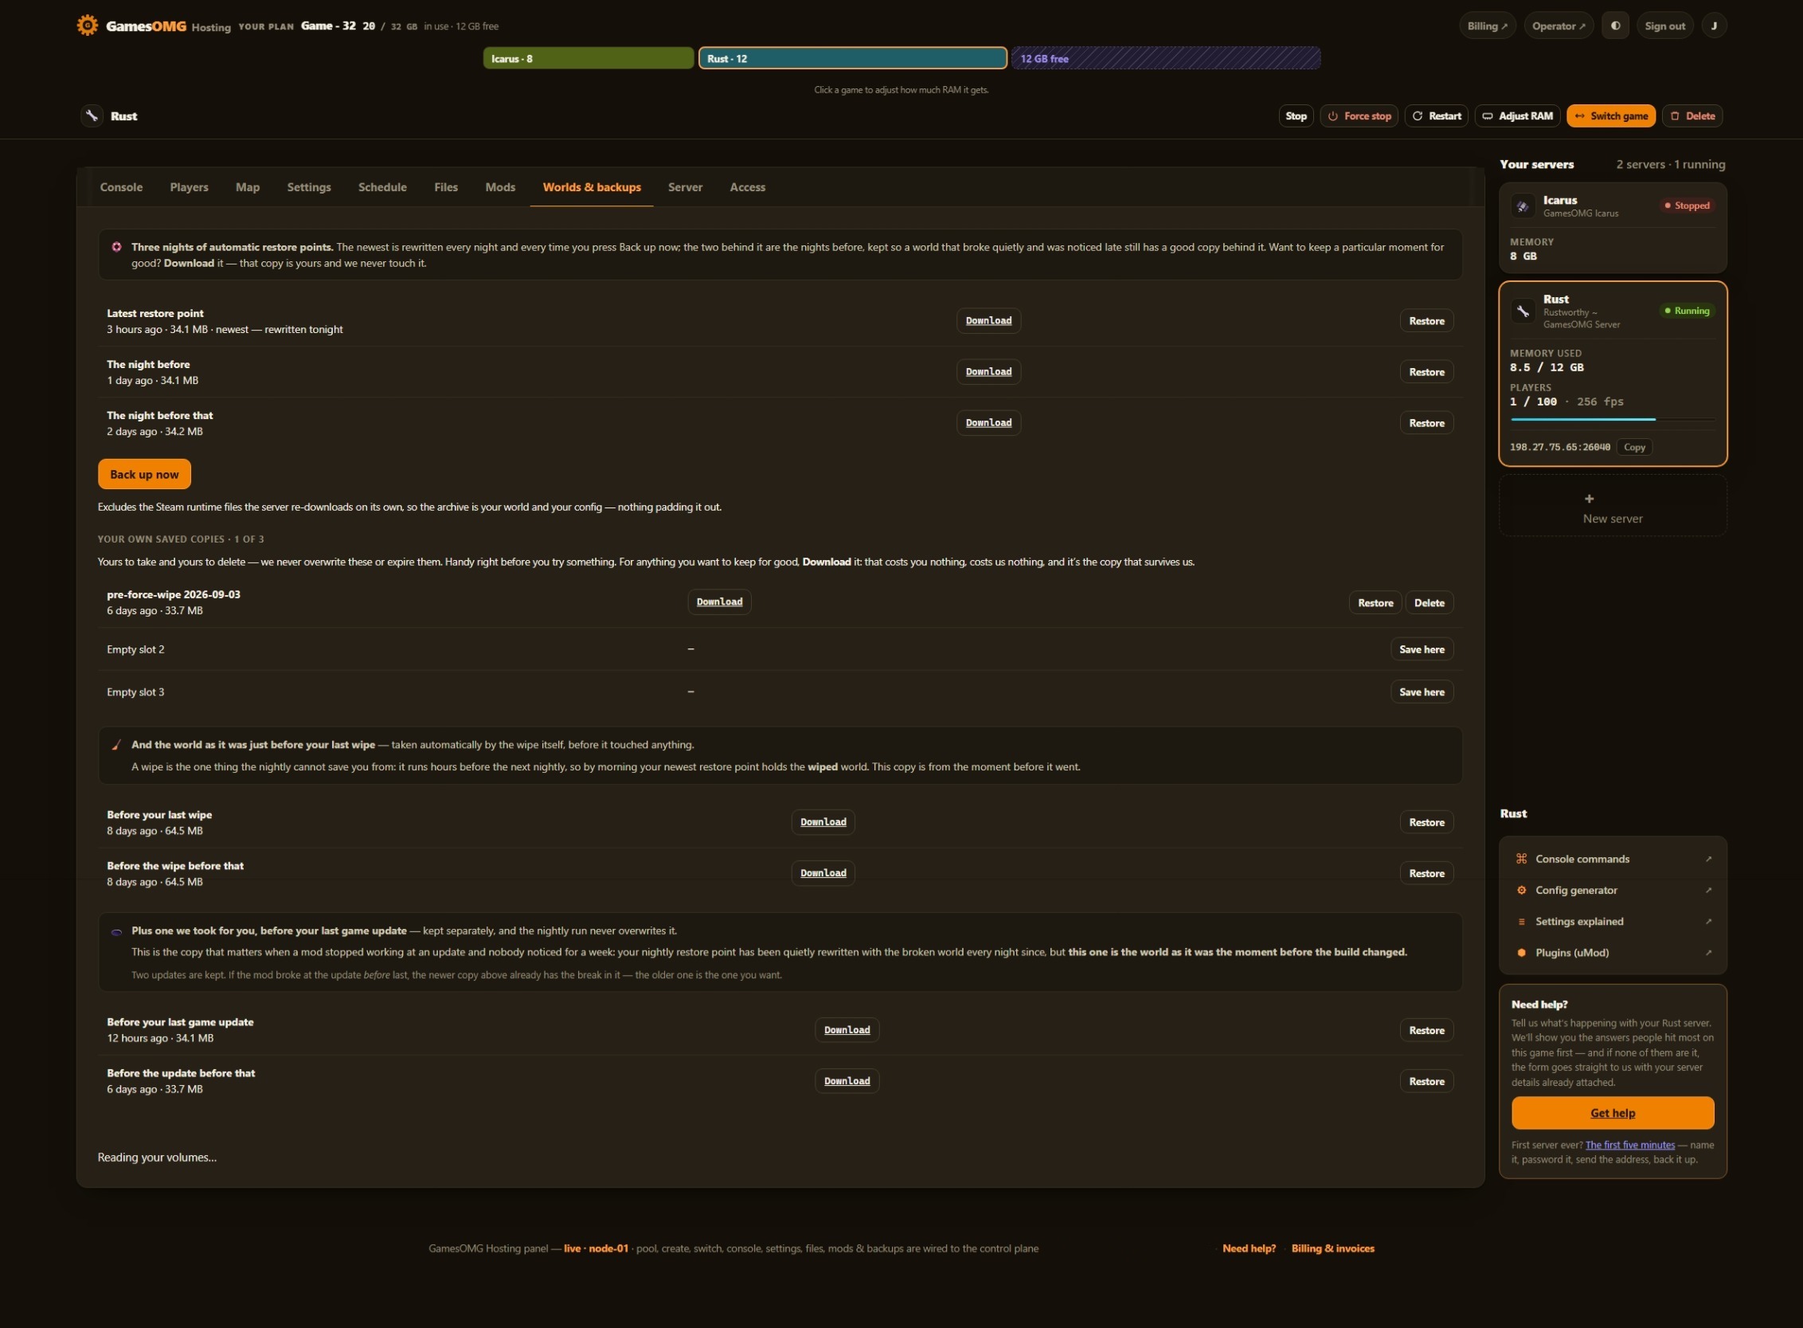Switch to the Players tab
This screenshot has width=1803, height=1328.
[189, 187]
